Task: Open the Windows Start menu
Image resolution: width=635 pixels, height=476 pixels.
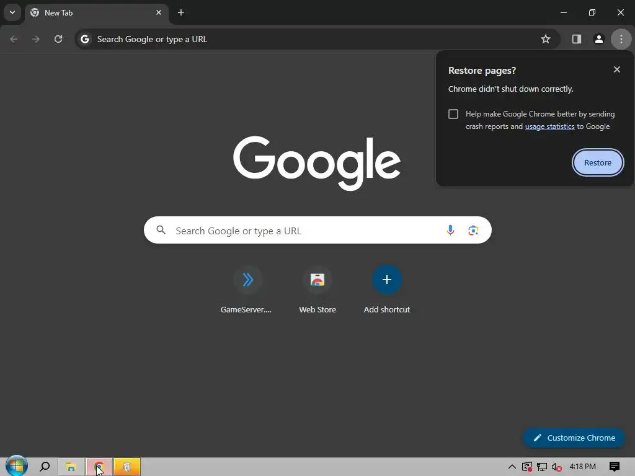Action: point(16,466)
